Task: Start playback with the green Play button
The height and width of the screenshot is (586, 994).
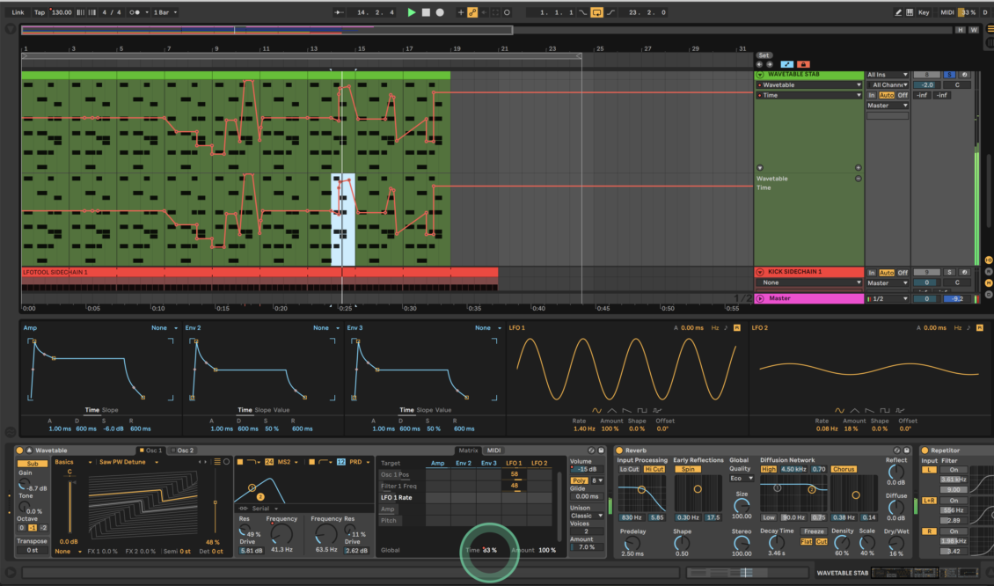Action: point(412,12)
